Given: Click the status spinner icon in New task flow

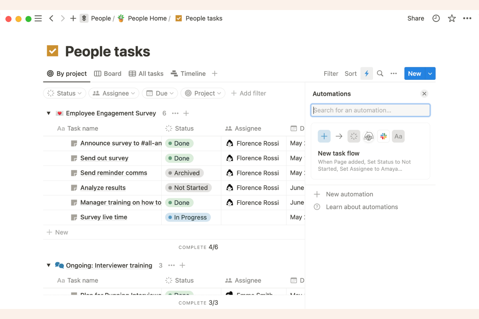Looking at the screenshot, I should click(354, 136).
